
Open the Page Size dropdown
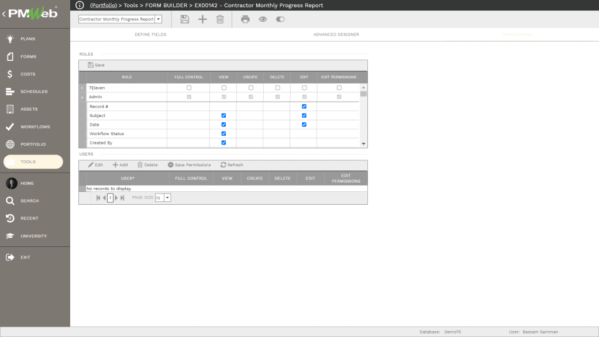(x=167, y=198)
